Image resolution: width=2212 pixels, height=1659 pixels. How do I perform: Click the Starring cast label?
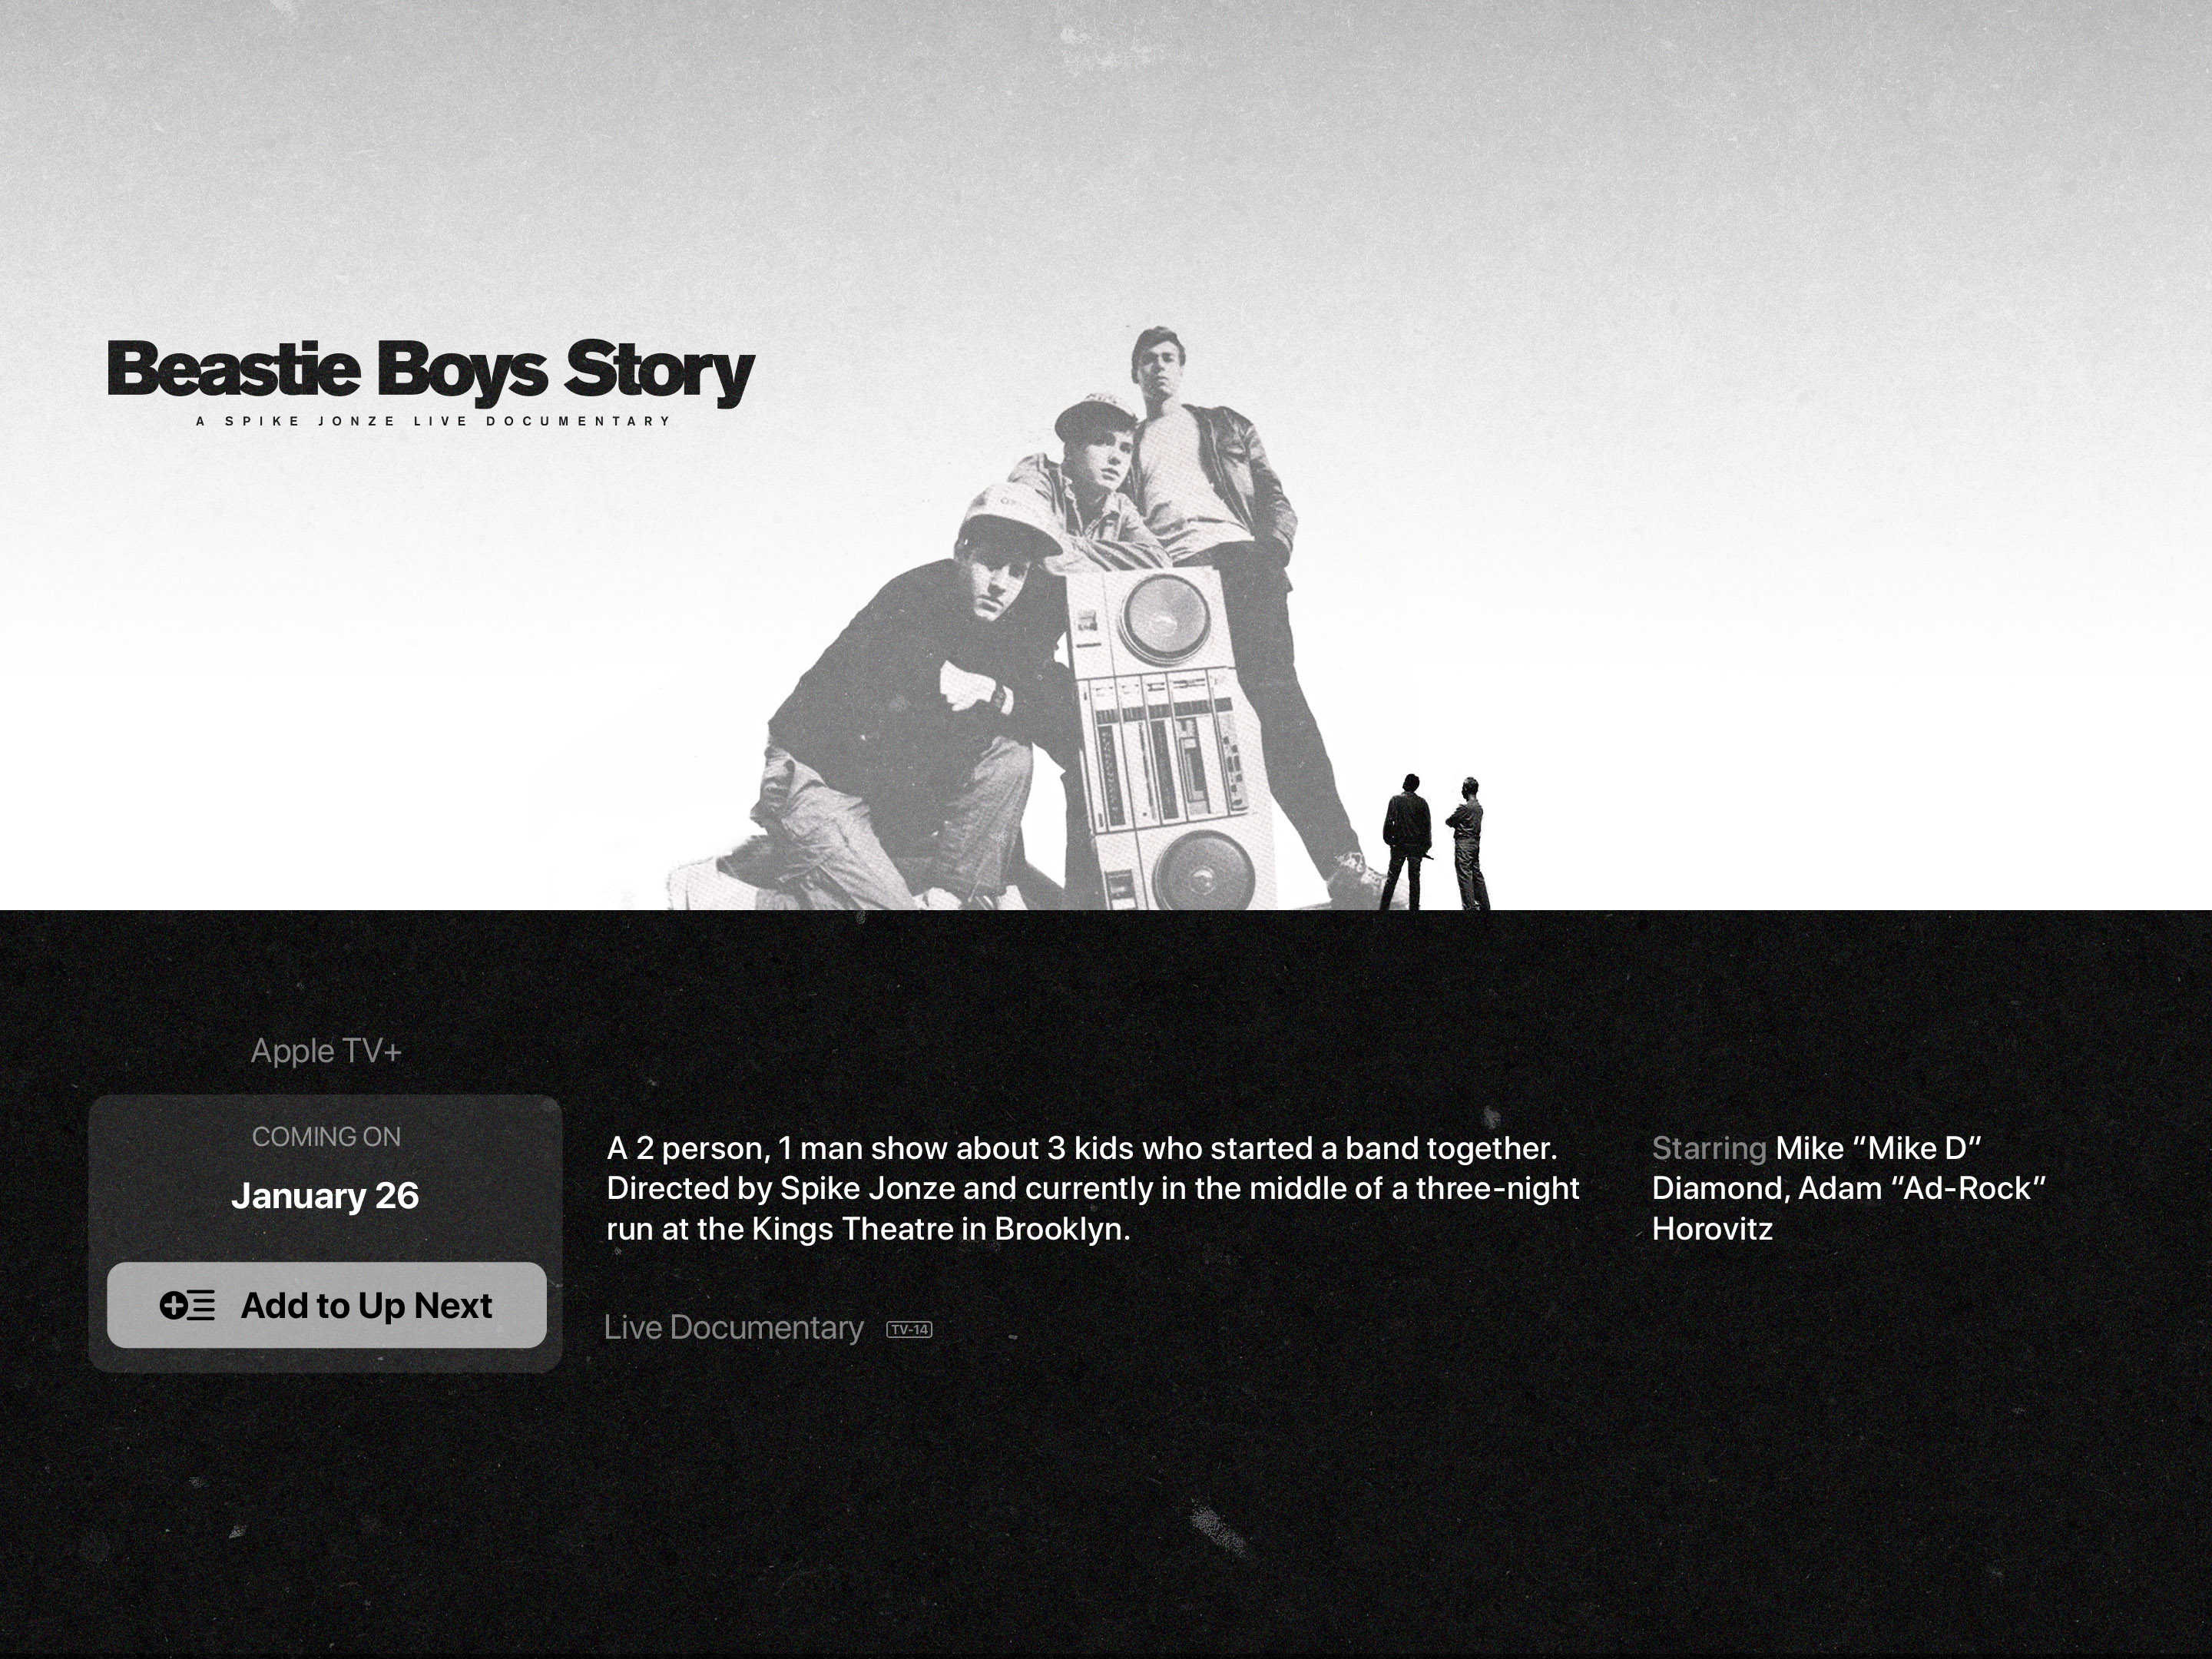[1709, 1148]
